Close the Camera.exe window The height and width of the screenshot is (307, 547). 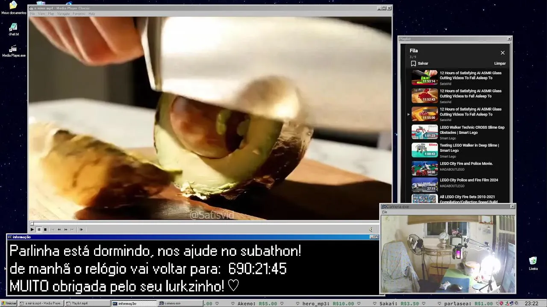(x=513, y=207)
